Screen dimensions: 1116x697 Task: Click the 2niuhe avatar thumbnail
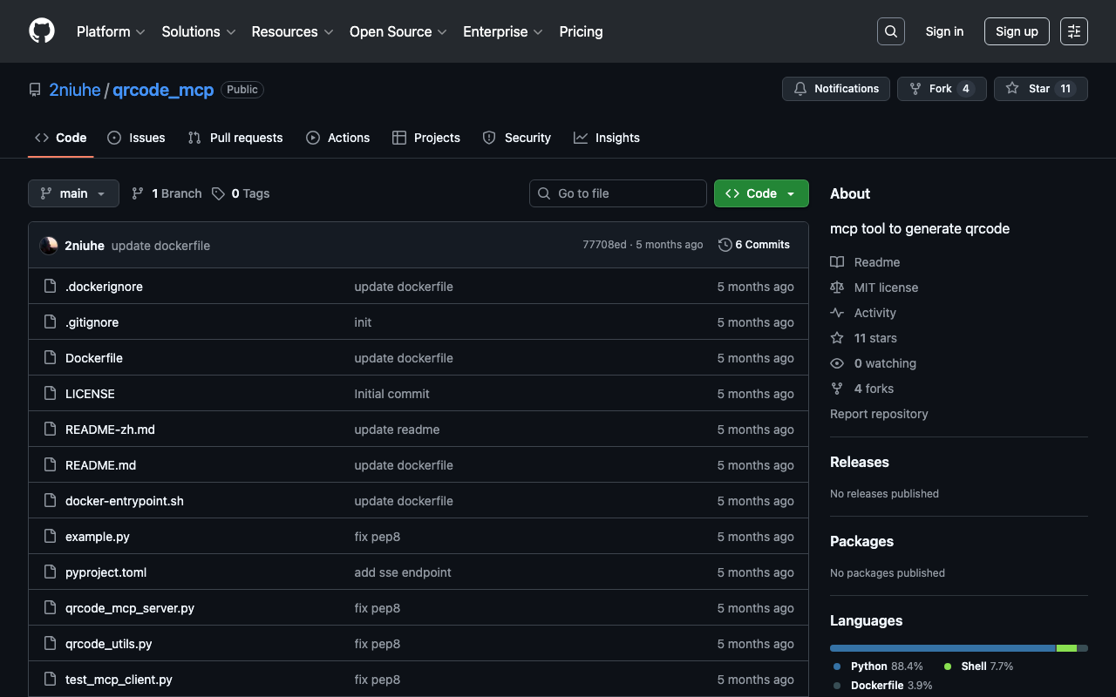(49, 246)
